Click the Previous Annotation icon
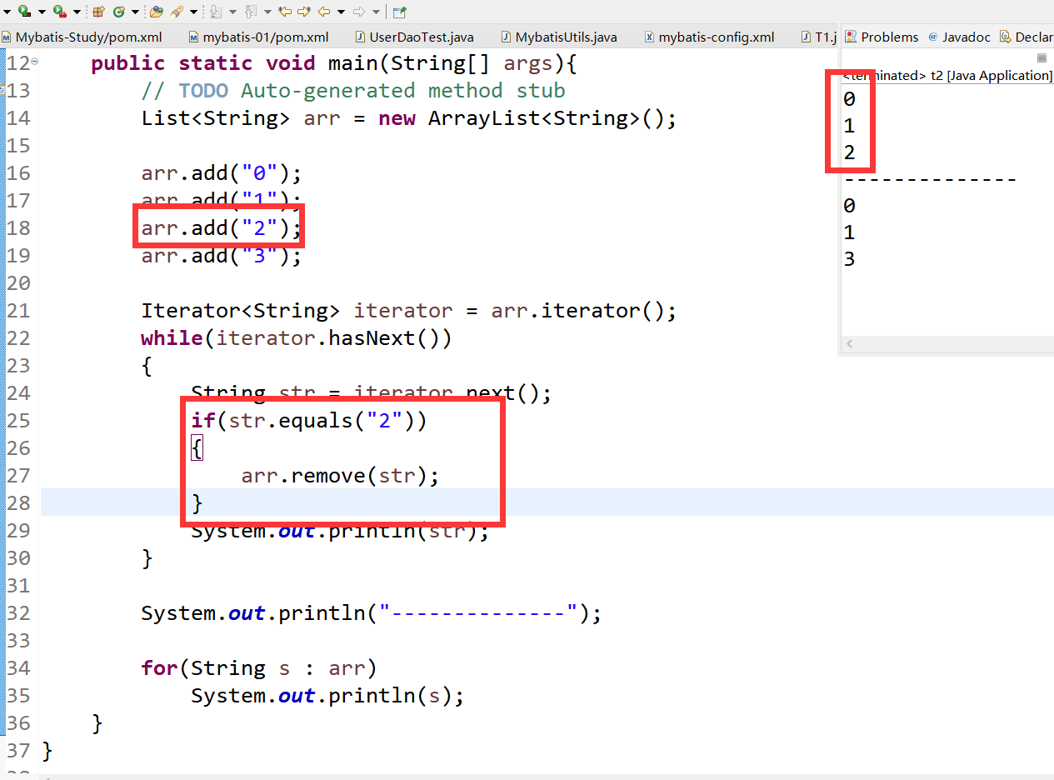Viewport: 1054px width, 780px height. tap(250, 12)
